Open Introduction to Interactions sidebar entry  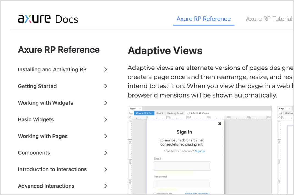tap(52, 169)
